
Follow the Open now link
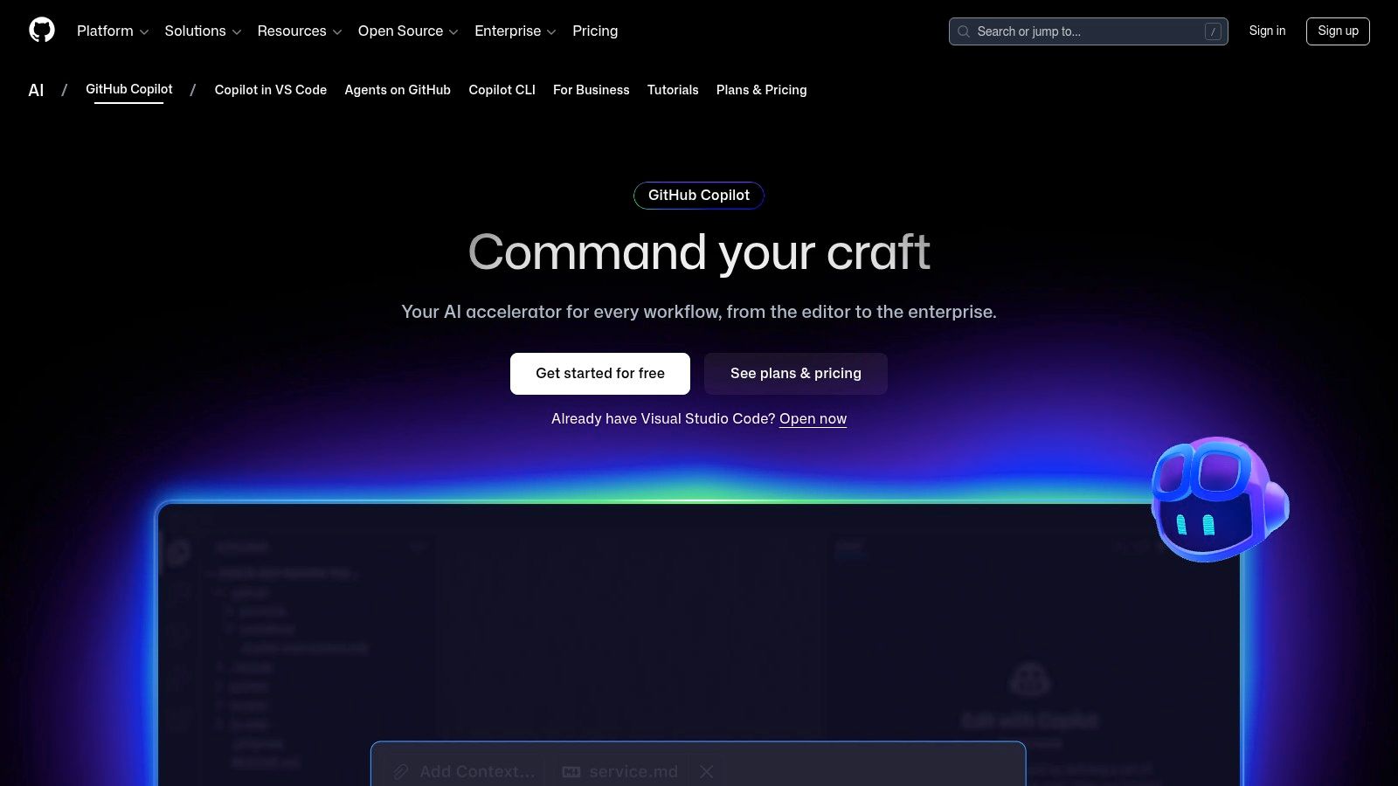coord(813,419)
